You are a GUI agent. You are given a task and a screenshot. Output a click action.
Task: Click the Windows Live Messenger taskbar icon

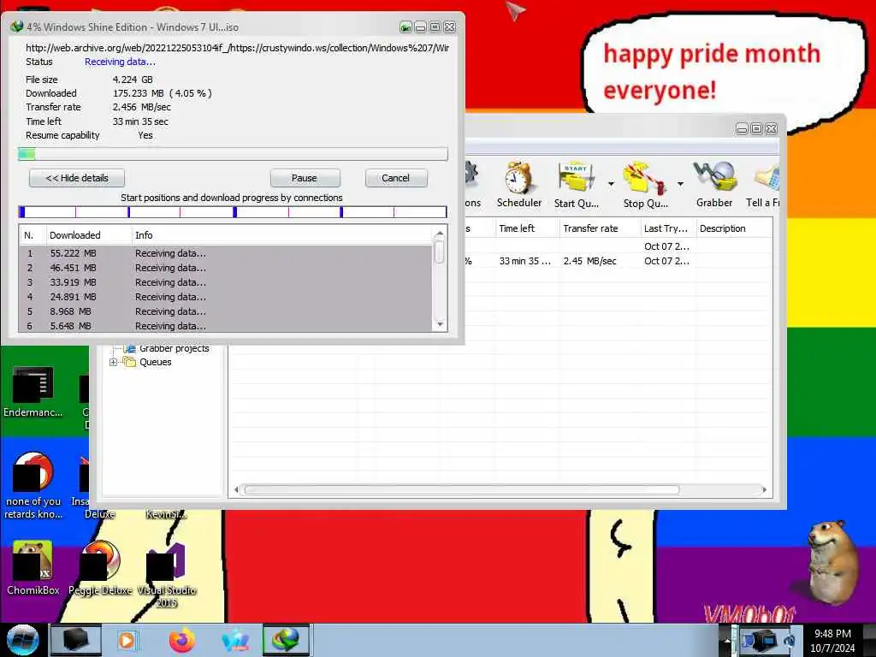click(x=235, y=640)
